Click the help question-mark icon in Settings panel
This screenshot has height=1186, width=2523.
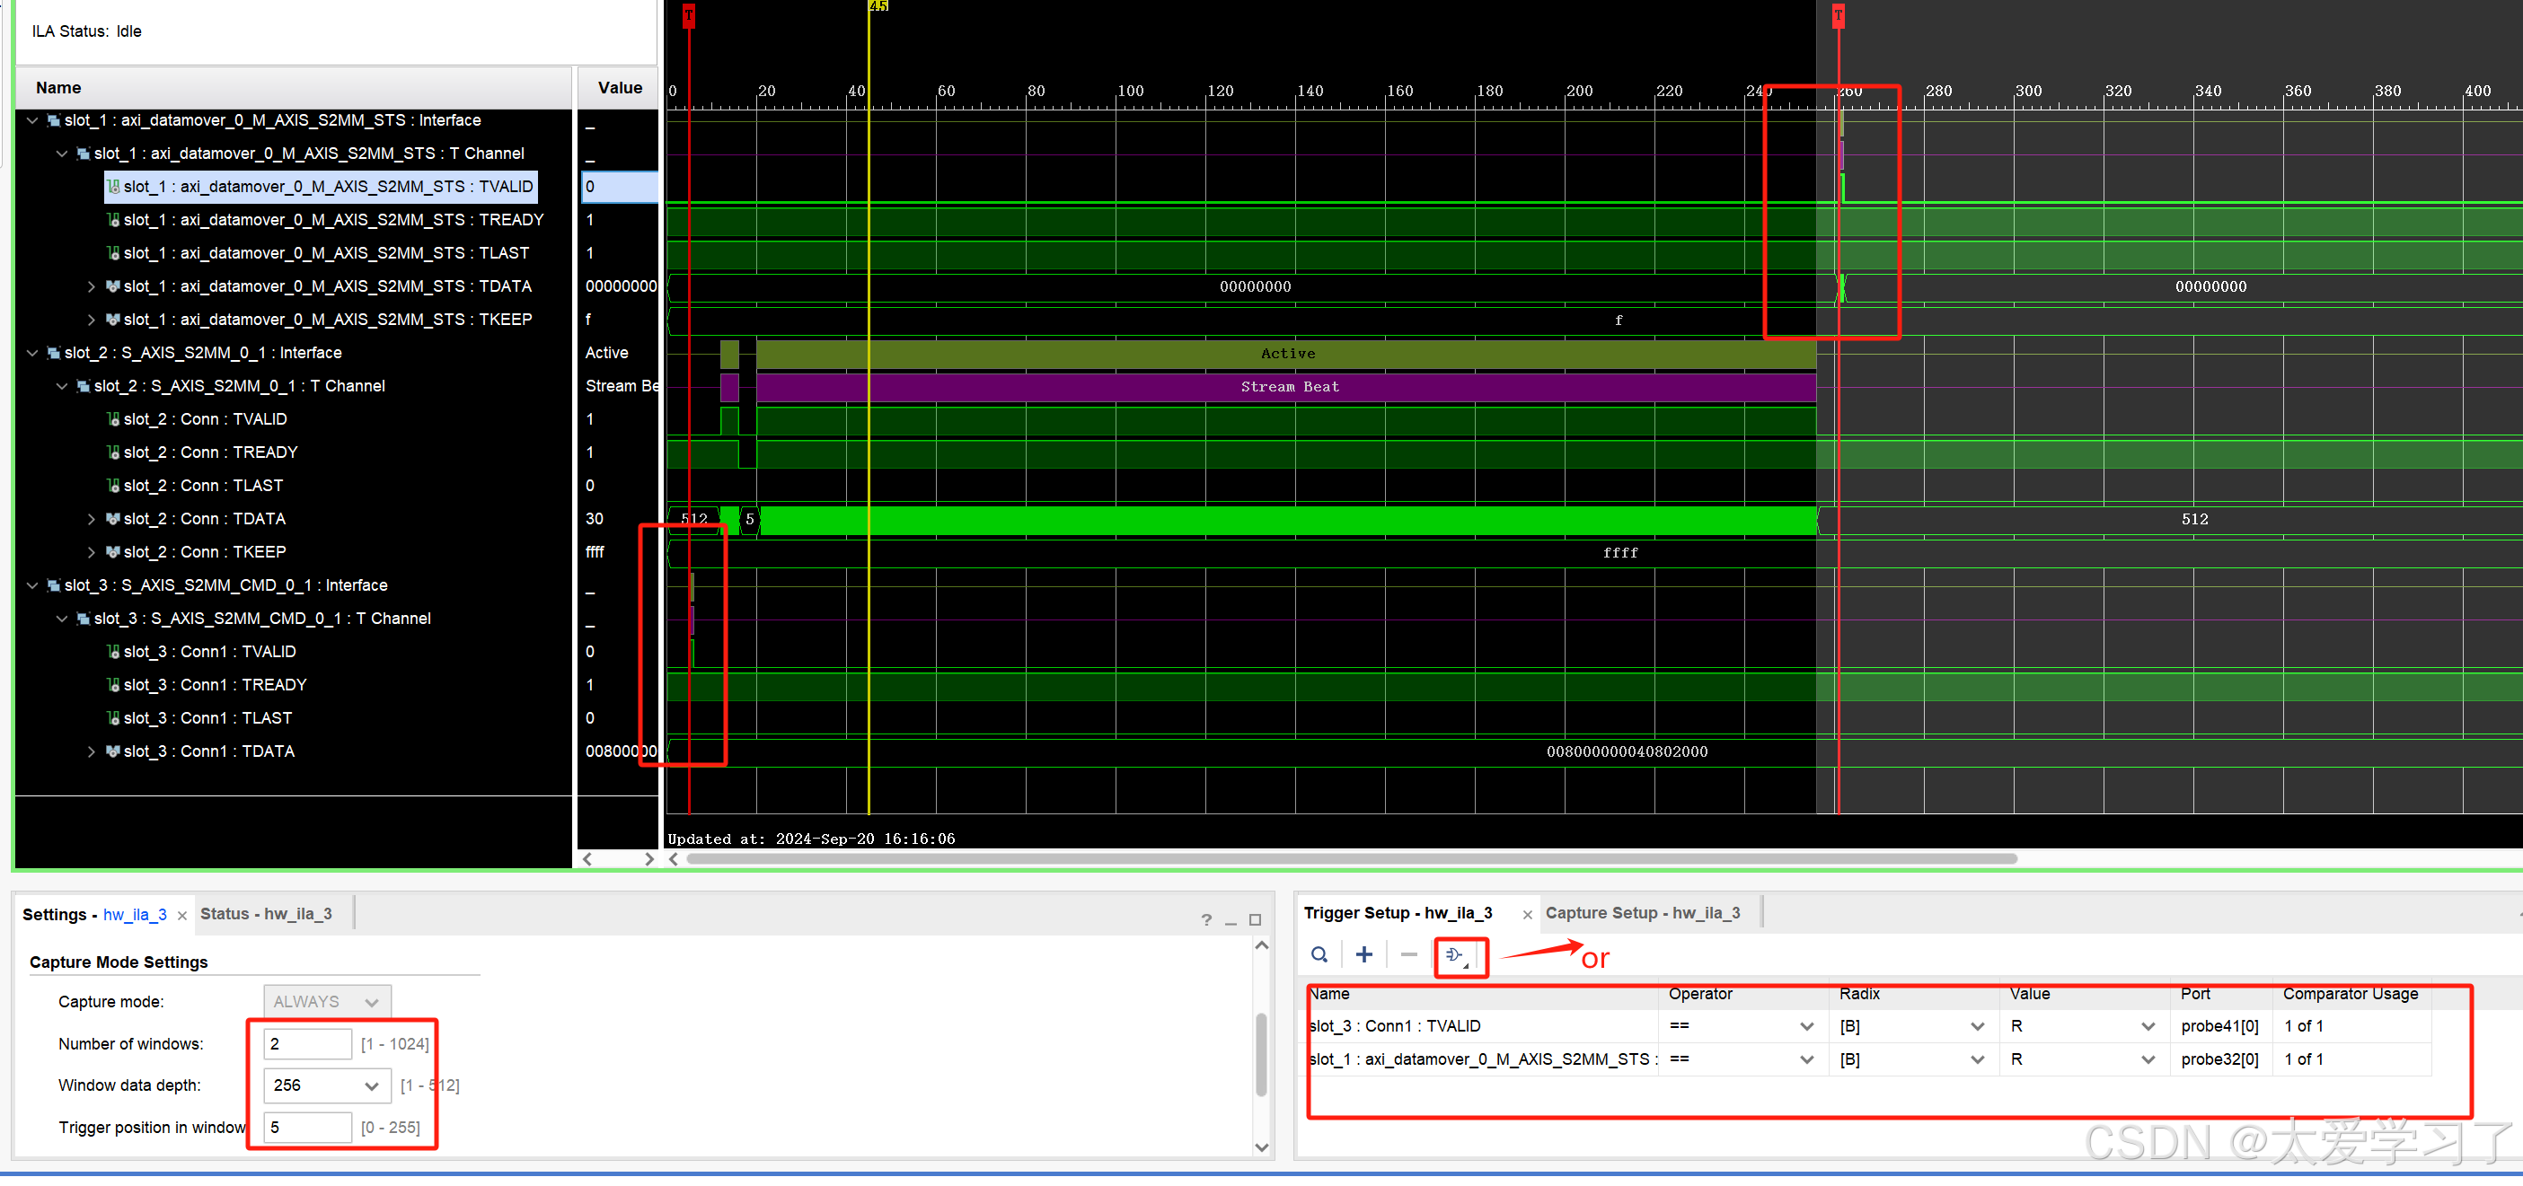[x=1205, y=919]
